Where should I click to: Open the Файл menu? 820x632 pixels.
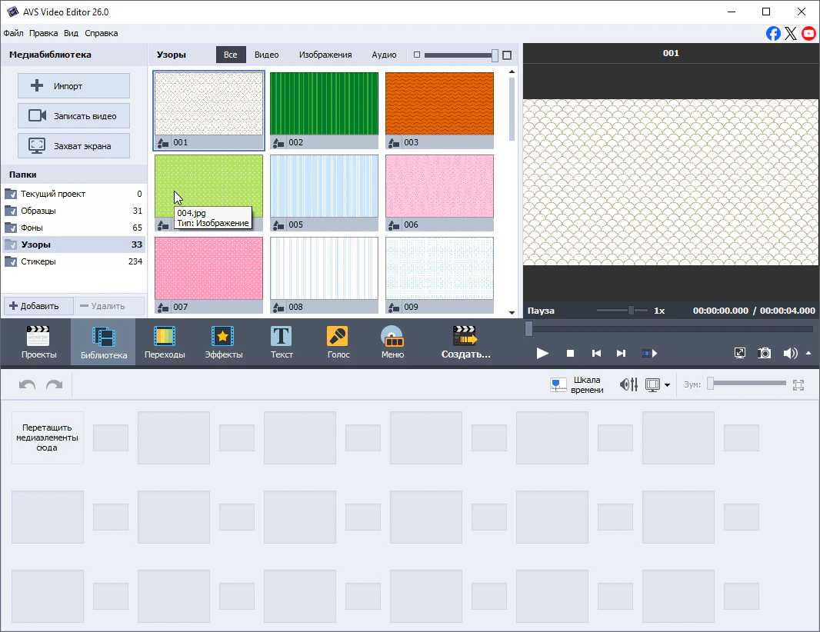13,33
